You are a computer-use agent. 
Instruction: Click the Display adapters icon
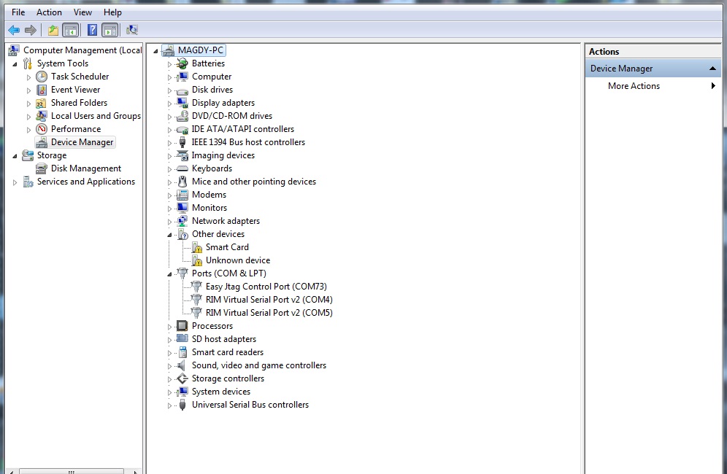182,103
